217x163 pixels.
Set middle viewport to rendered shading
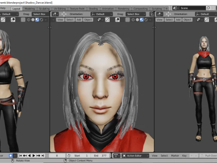coord(146,20)
